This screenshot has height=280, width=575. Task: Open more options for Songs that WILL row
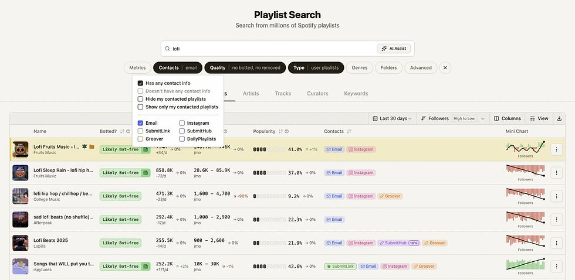[x=556, y=267]
